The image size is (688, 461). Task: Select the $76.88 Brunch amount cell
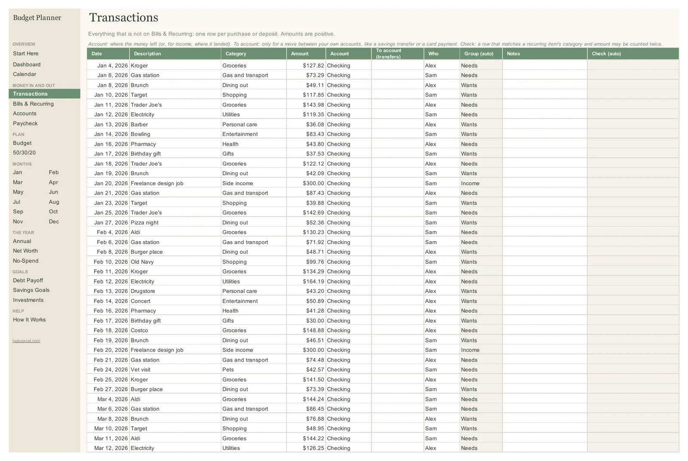[306, 419]
